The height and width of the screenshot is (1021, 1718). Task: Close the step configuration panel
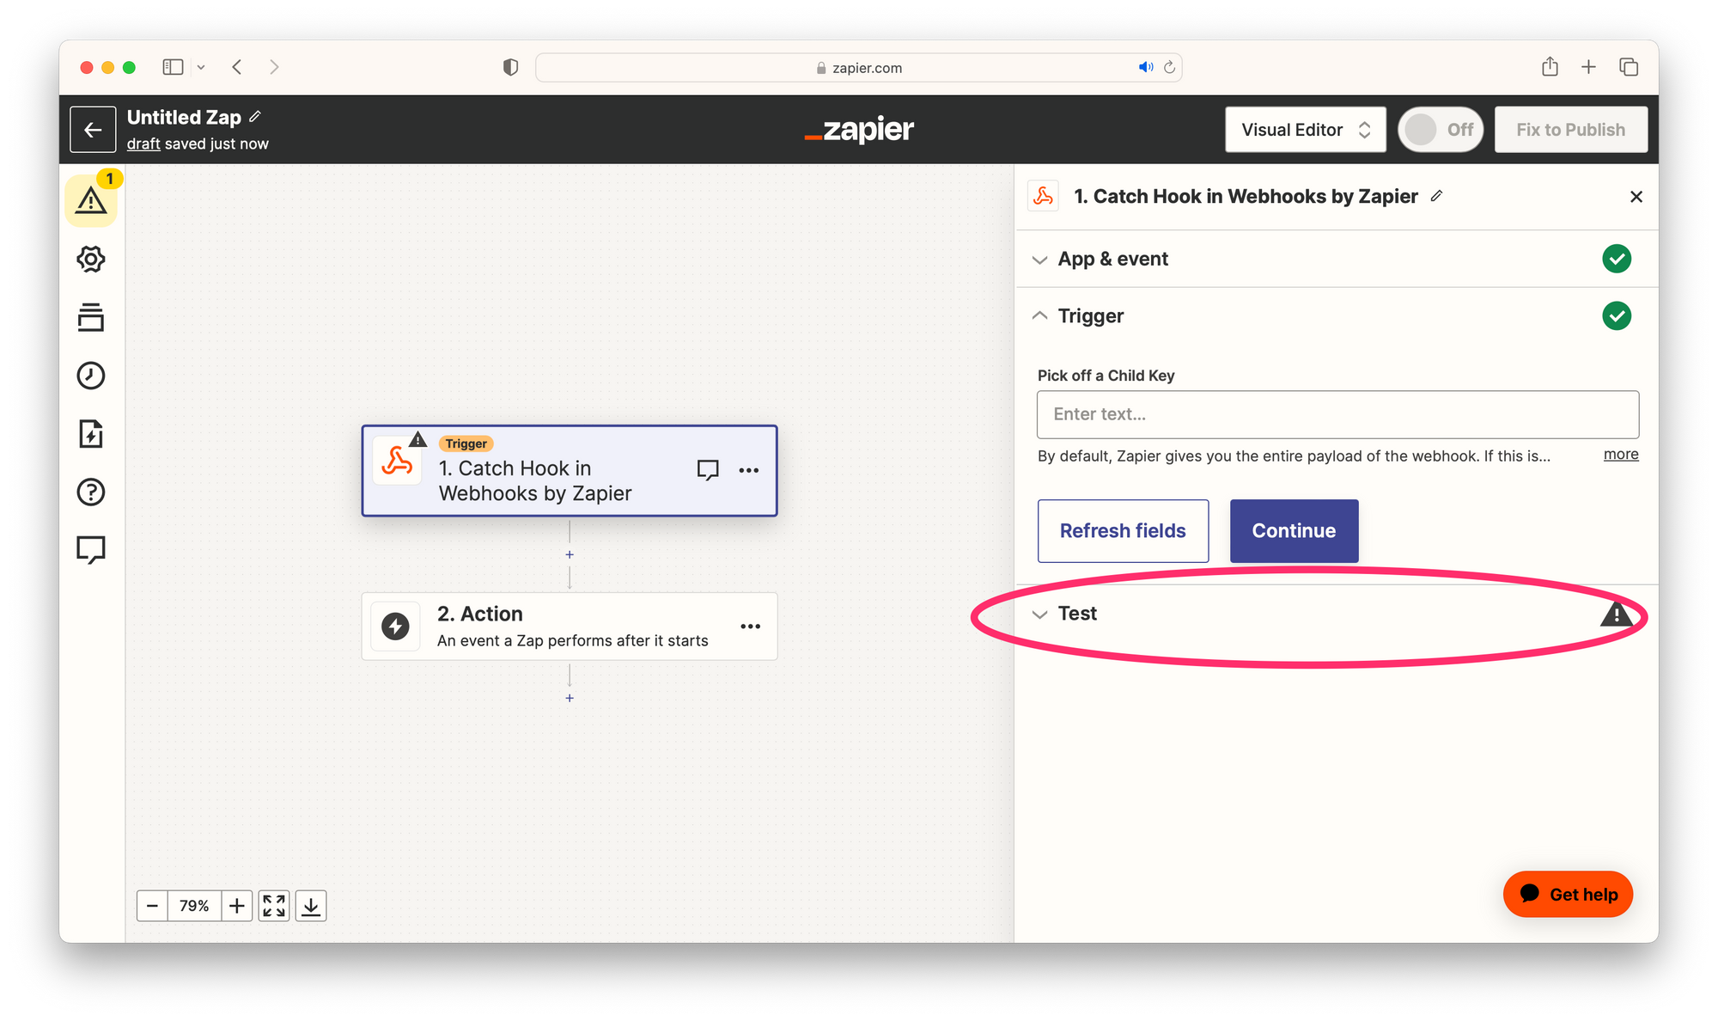tap(1636, 197)
